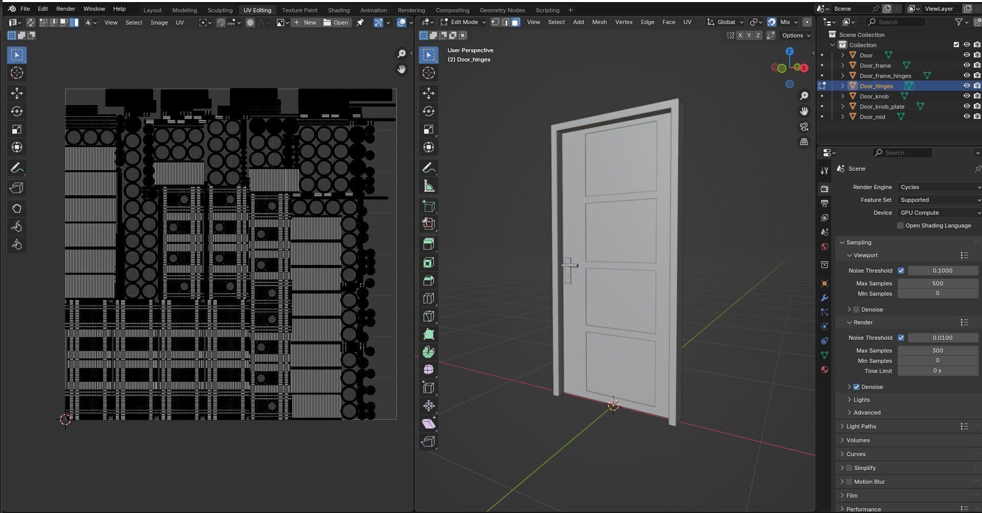Select the Cursor tool in UV editor

(x=16, y=73)
